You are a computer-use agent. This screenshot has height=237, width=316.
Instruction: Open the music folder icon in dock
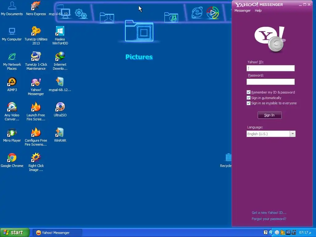tap(171, 17)
